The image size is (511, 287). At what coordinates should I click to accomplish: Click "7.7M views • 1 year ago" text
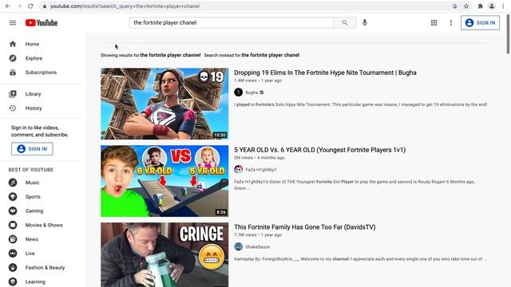click(x=258, y=234)
